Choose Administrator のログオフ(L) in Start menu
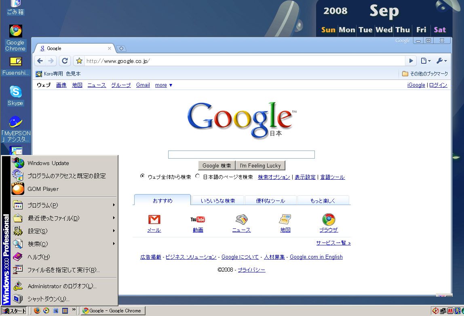Image resolution: width=464 pixels, height=316 pixels. click(64, 286)
